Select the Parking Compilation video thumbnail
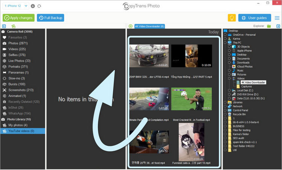 pyautogui.click(x=149, y=99)
